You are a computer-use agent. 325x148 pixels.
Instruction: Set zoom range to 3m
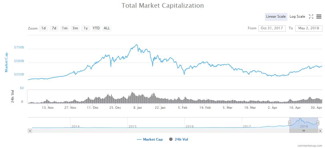[x=75, y=28]
